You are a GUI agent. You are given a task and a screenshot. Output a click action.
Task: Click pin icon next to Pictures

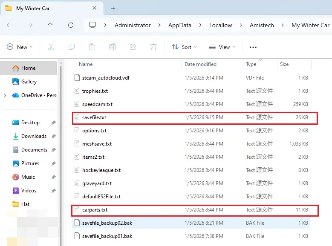[x=54, y=163]
